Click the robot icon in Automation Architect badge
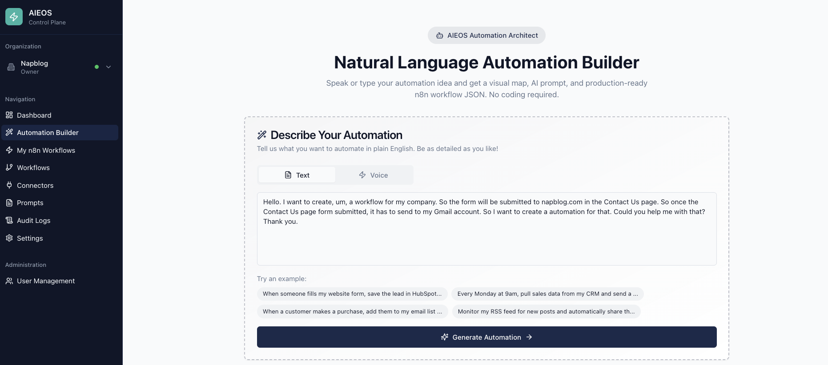This screenshot has width=828, height=365. coord(439,36)
